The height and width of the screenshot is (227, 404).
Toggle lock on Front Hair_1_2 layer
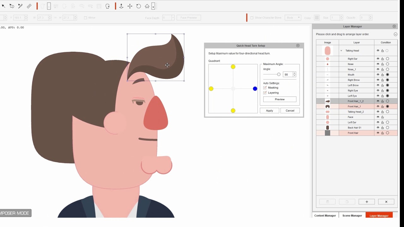[383, 101]
